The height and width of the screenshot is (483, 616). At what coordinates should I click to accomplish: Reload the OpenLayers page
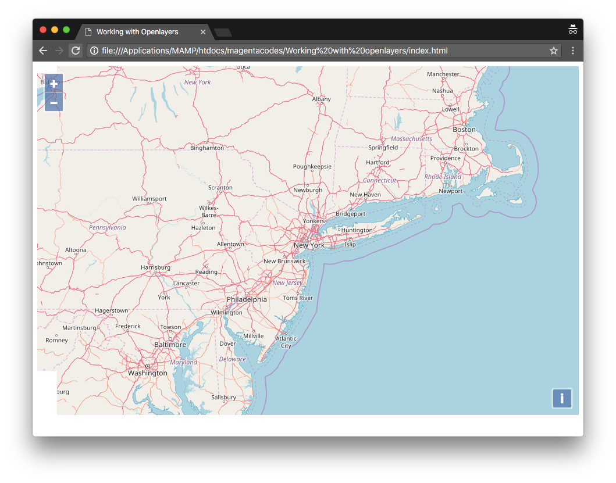[76, 51]
